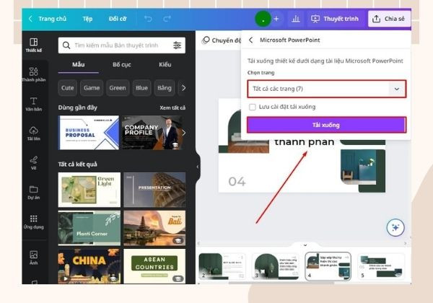Select the Business Proposal template
433x303 pixels.
[89, 133]
